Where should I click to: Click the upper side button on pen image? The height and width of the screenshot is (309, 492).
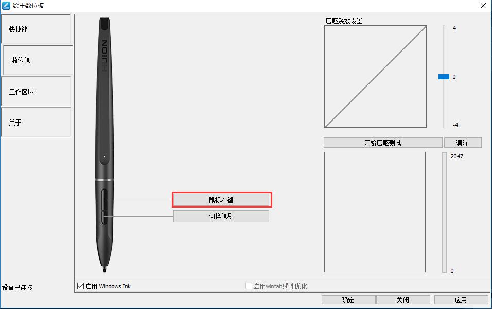tap(104, 199)
